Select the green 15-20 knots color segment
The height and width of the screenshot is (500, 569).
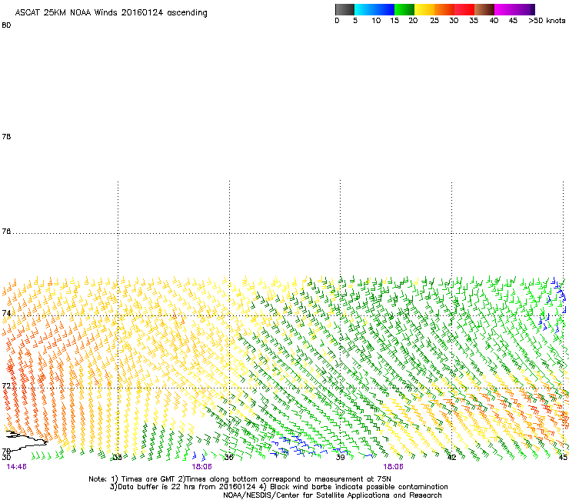[404, 9]
